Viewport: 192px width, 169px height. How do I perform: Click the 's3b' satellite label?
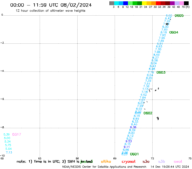[161, 162]
